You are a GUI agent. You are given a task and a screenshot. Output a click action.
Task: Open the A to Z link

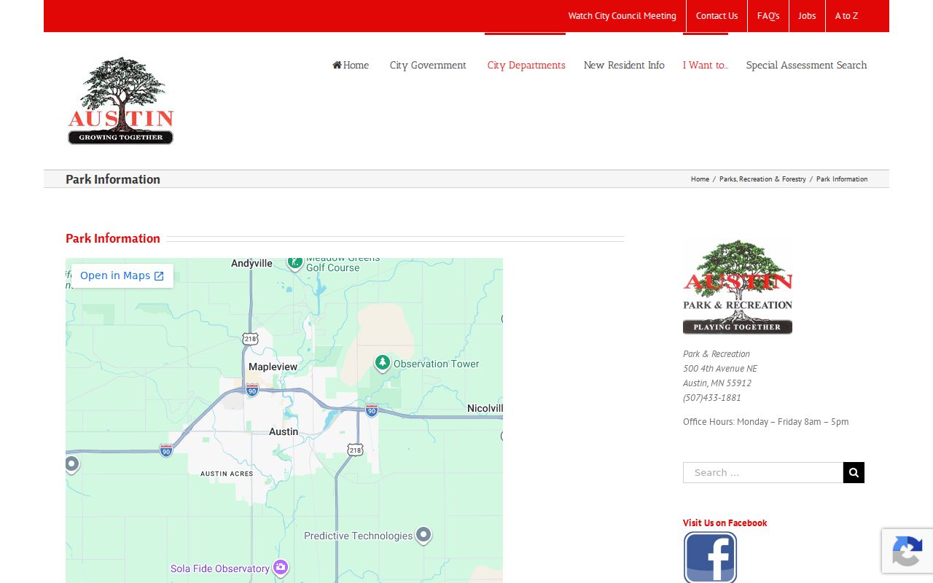click(846, 15)
